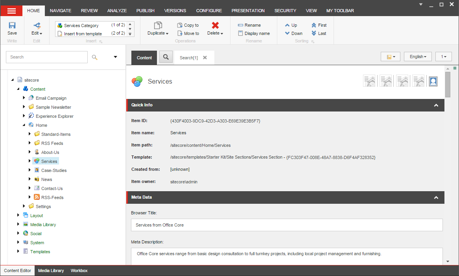Move item Down in sorting

tap(293, 33)
